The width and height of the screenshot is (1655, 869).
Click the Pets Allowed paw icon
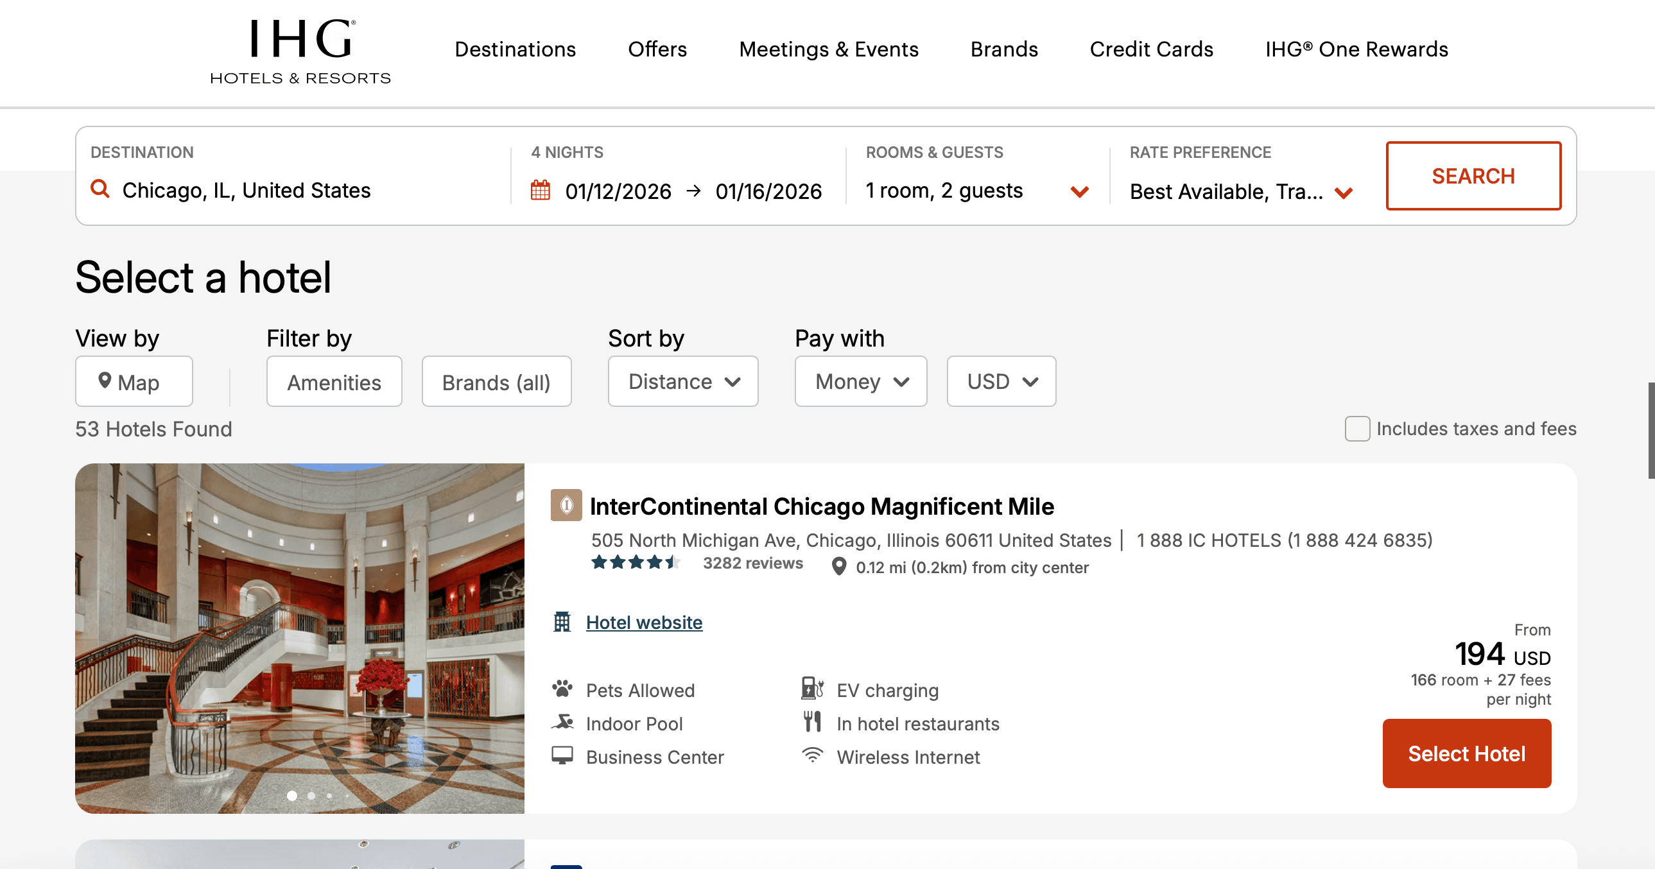(x=562, y=689)
